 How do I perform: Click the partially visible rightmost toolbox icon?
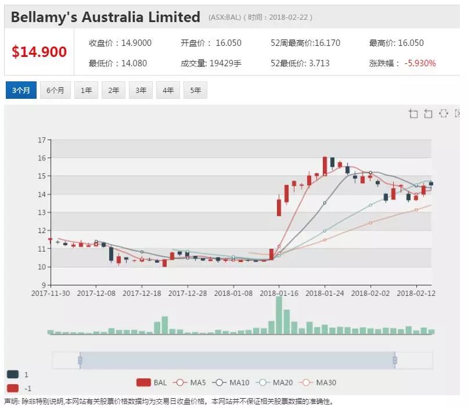pyautogui.click(x=457, y=113)
